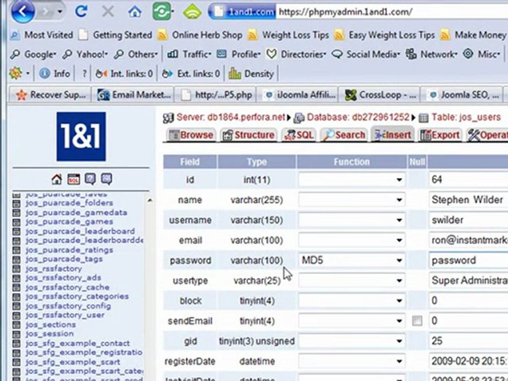The width and height of the screenshot is (508, 381).
Task: Click the green sync toolbar icon
Action: [x=161, y=12]
